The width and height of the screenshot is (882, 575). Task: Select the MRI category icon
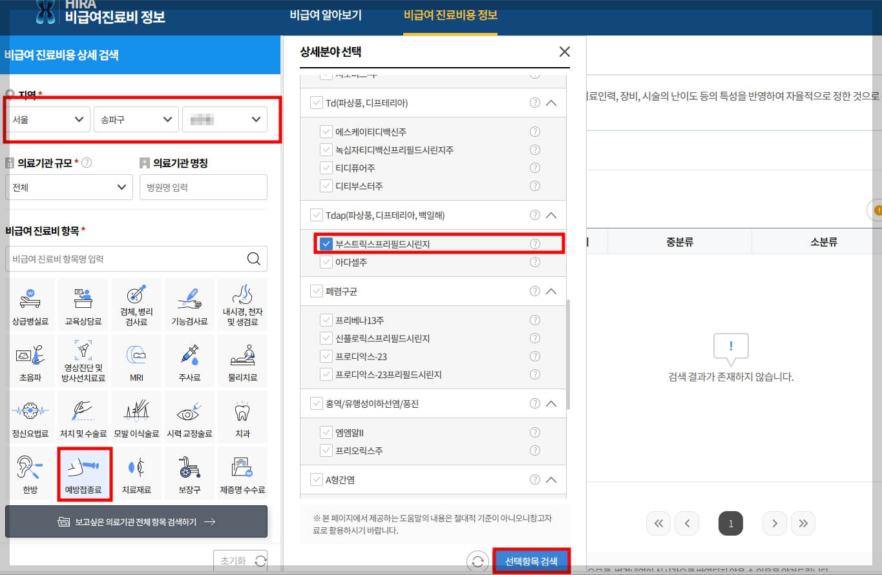(x=136, y=361)
